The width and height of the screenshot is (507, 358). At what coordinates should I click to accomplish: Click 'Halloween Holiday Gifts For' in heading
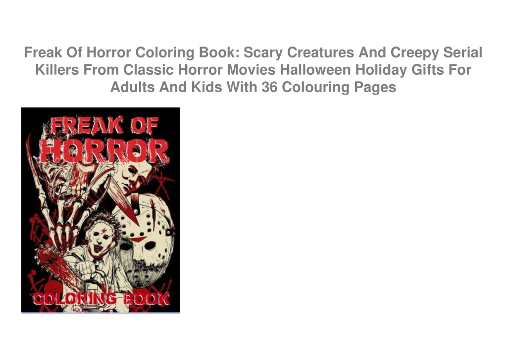pos(375,69)
